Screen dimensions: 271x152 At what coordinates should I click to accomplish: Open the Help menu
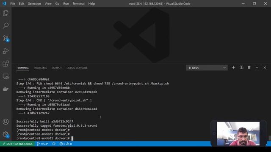(x=91, y=4)
